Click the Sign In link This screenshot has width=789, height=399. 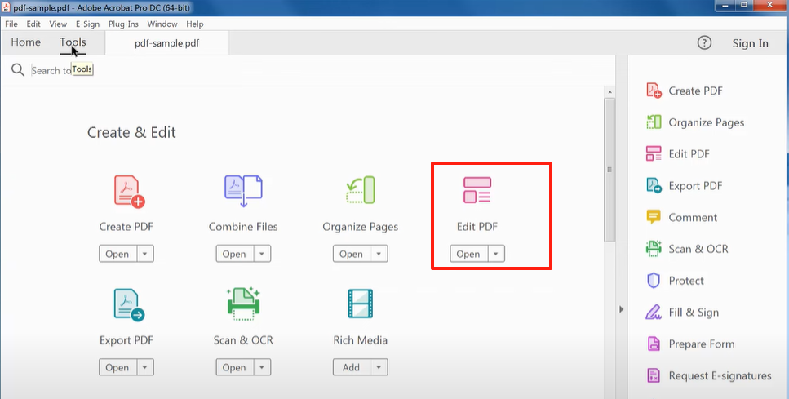point(751,43)
